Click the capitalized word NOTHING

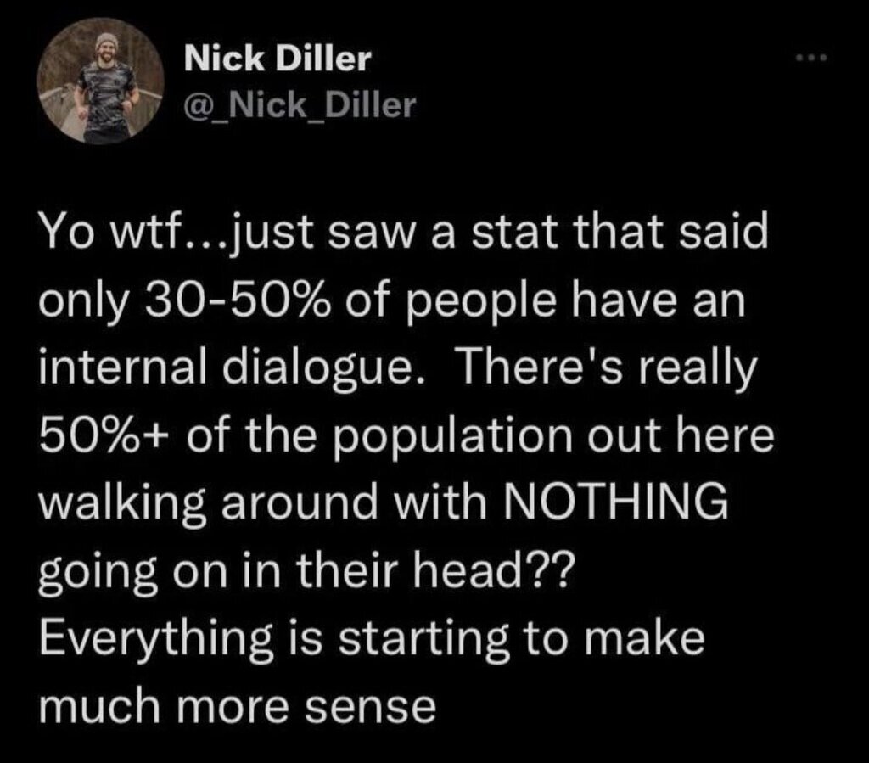[x=615, y=502]
